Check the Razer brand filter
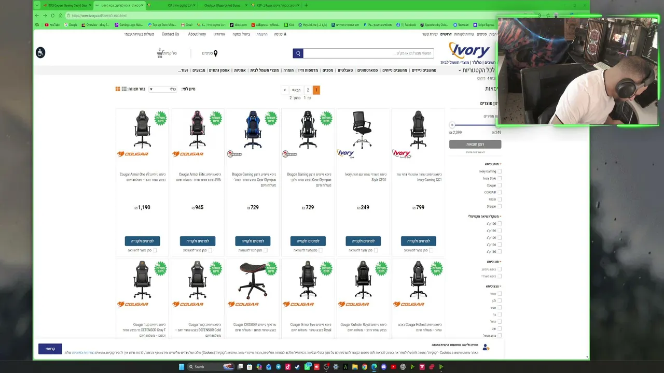The height and width of the screenshot is (373, 664). pyautogui.click(x=500, y=199)
